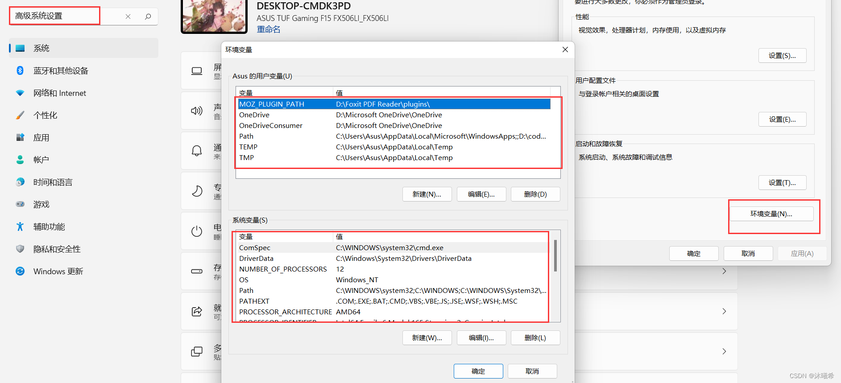This screenshot has width=841, height=383.
Task: Click 编辑(I)... for system variables
Action: point(481,338)
